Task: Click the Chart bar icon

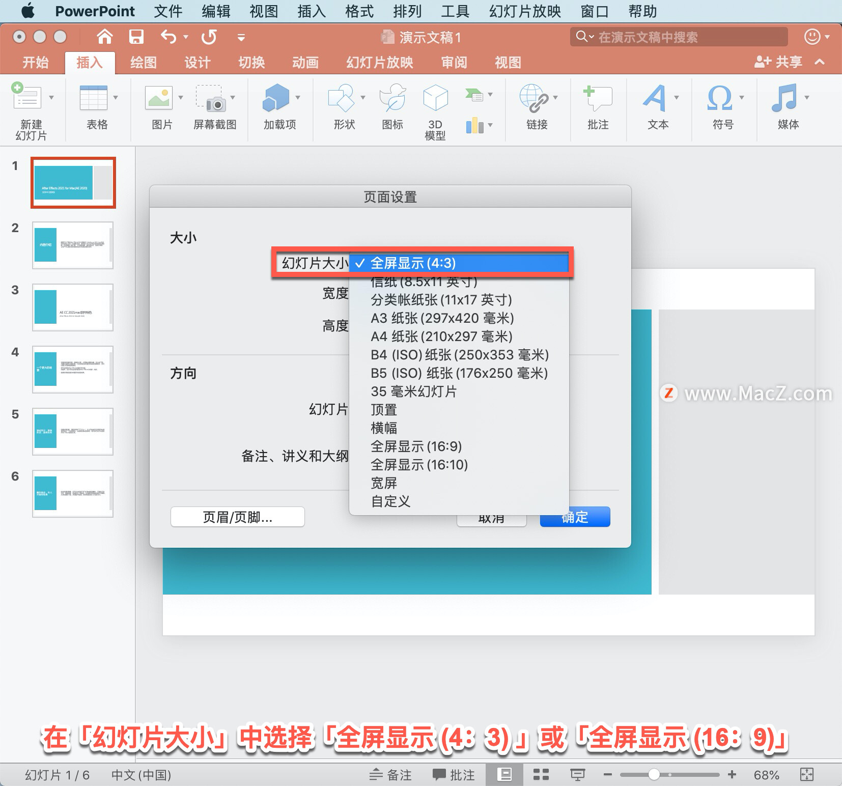Action: [x=474, y=125]
